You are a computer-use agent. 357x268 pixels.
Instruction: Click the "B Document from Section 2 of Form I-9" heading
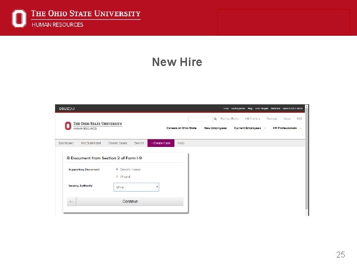(x=104, y=158)
